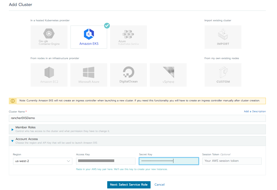Image resolution: width=277 pixels, height=190 pixels.
Task: Focus the AWS Secret Key field
Action: [x=169, y=161]
